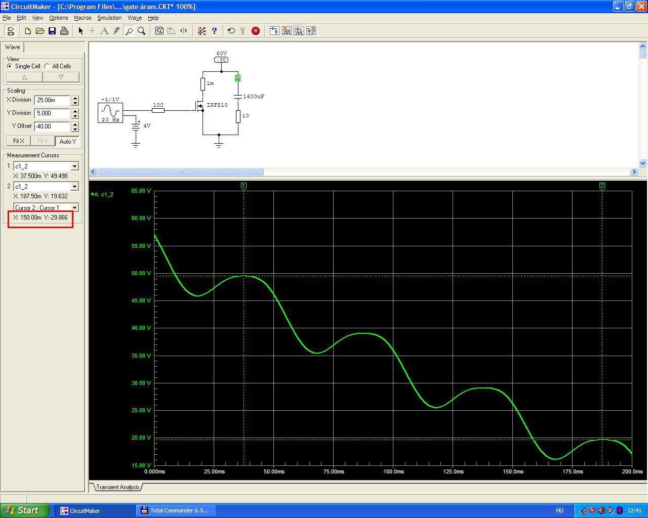Switch to Total Commander in taskbar
The image size is (648, 518).
[175, 510]
